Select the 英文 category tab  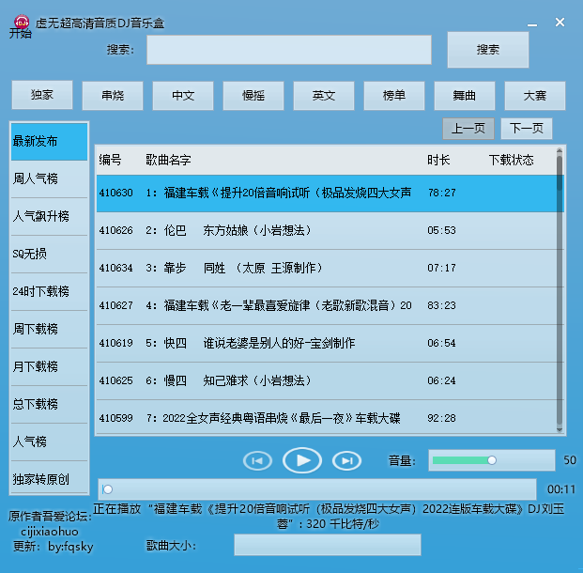click(x=324, y=95)
